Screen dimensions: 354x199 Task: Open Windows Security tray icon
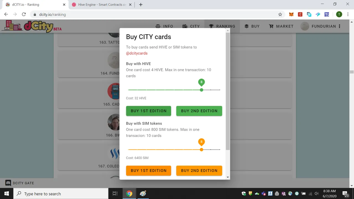[244, 194]
